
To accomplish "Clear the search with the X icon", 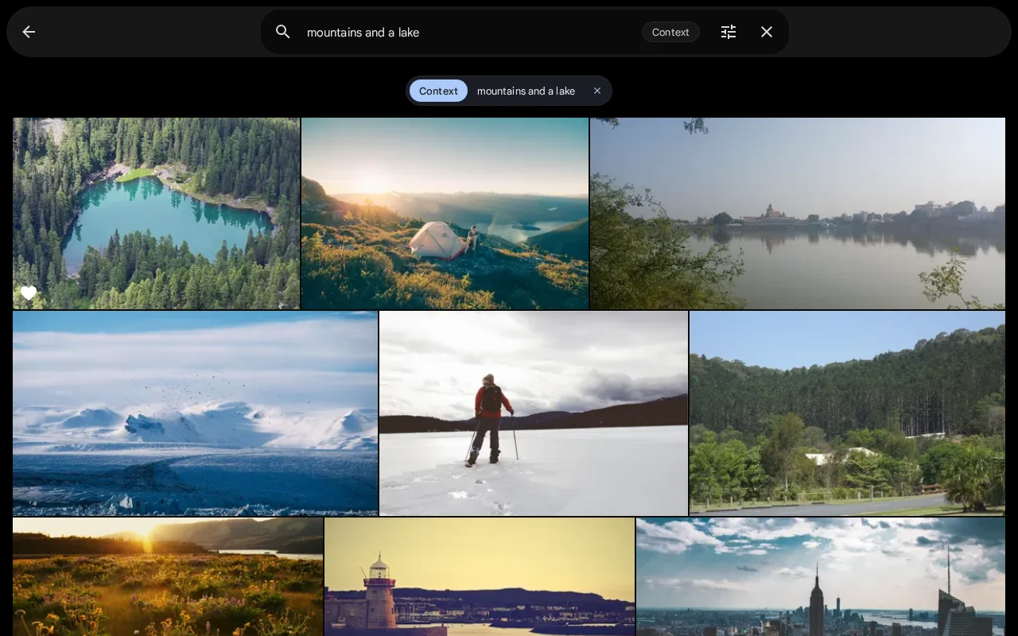I will 767,32.
